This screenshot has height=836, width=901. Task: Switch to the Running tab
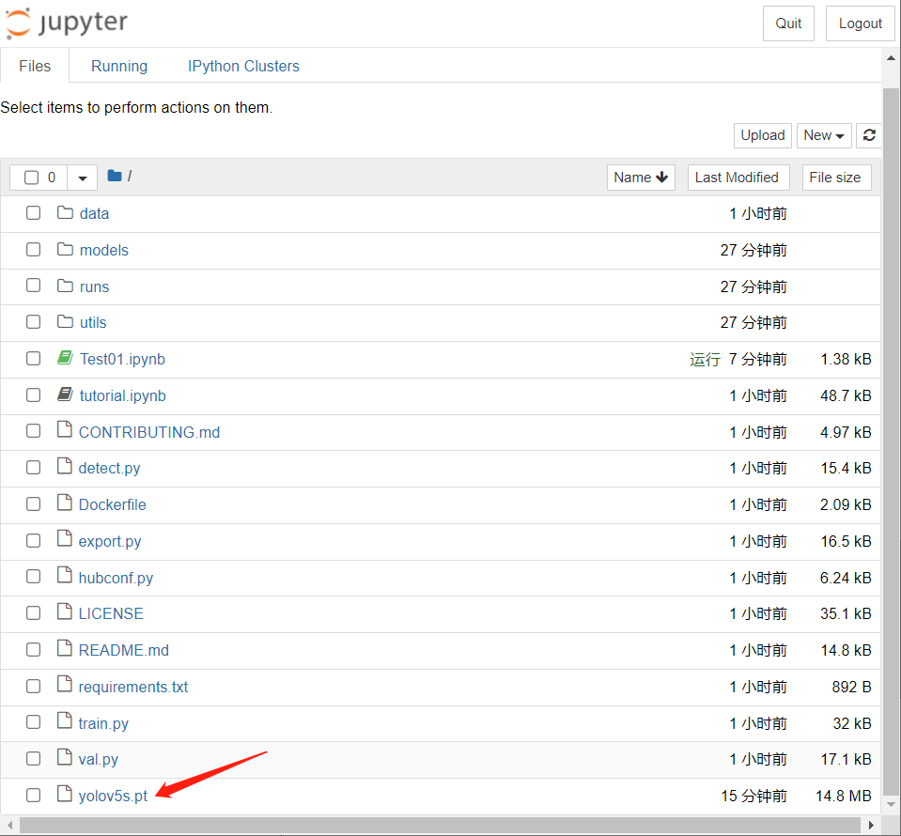[119, 66]
